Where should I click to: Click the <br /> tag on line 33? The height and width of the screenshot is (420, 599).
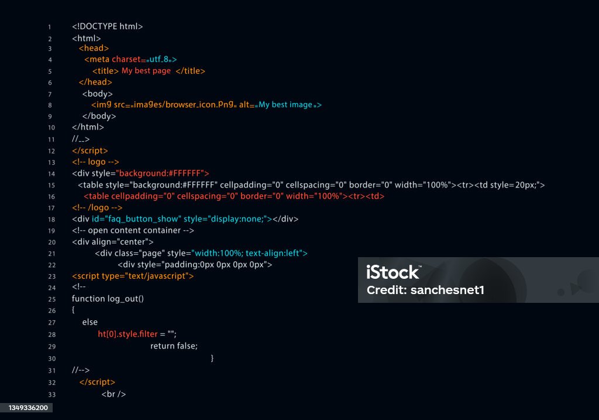[x=114, y=394]
